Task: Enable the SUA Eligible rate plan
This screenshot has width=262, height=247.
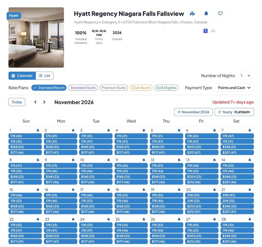Action: 166,88
